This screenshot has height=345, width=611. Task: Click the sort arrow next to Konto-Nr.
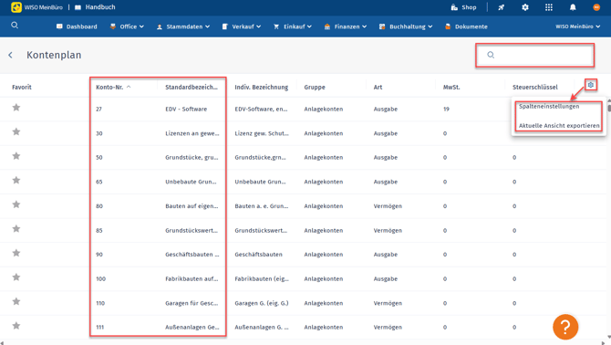129,87
